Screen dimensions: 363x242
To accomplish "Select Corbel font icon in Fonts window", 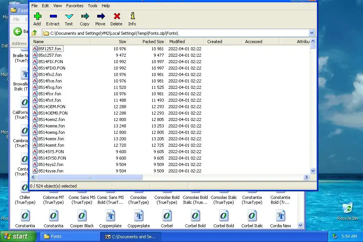I will (167, 216).
